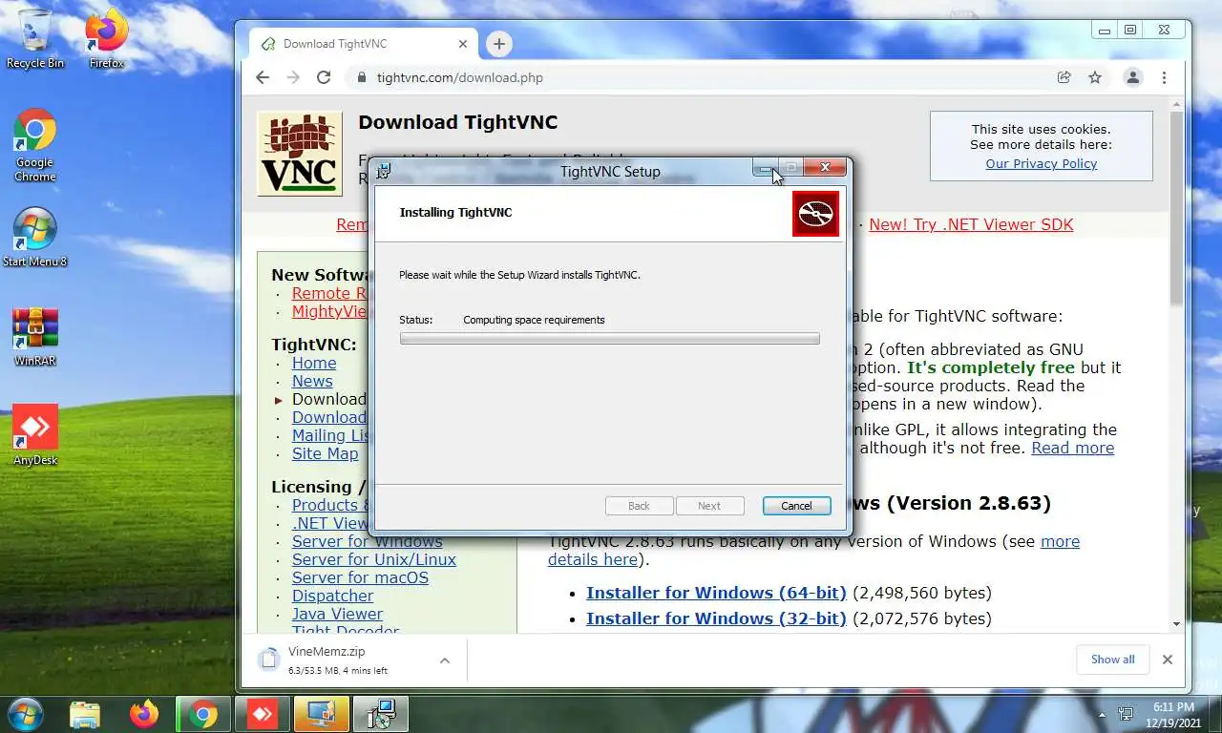The width and height of the screenshot is (1222, 733).
Task: Reload the TightVNC download page
Action: pyautogui.click(x=324, y=77)
